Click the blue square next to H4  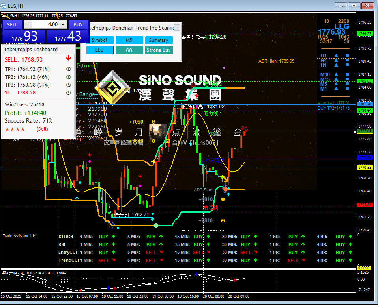(x=347, y=60)
